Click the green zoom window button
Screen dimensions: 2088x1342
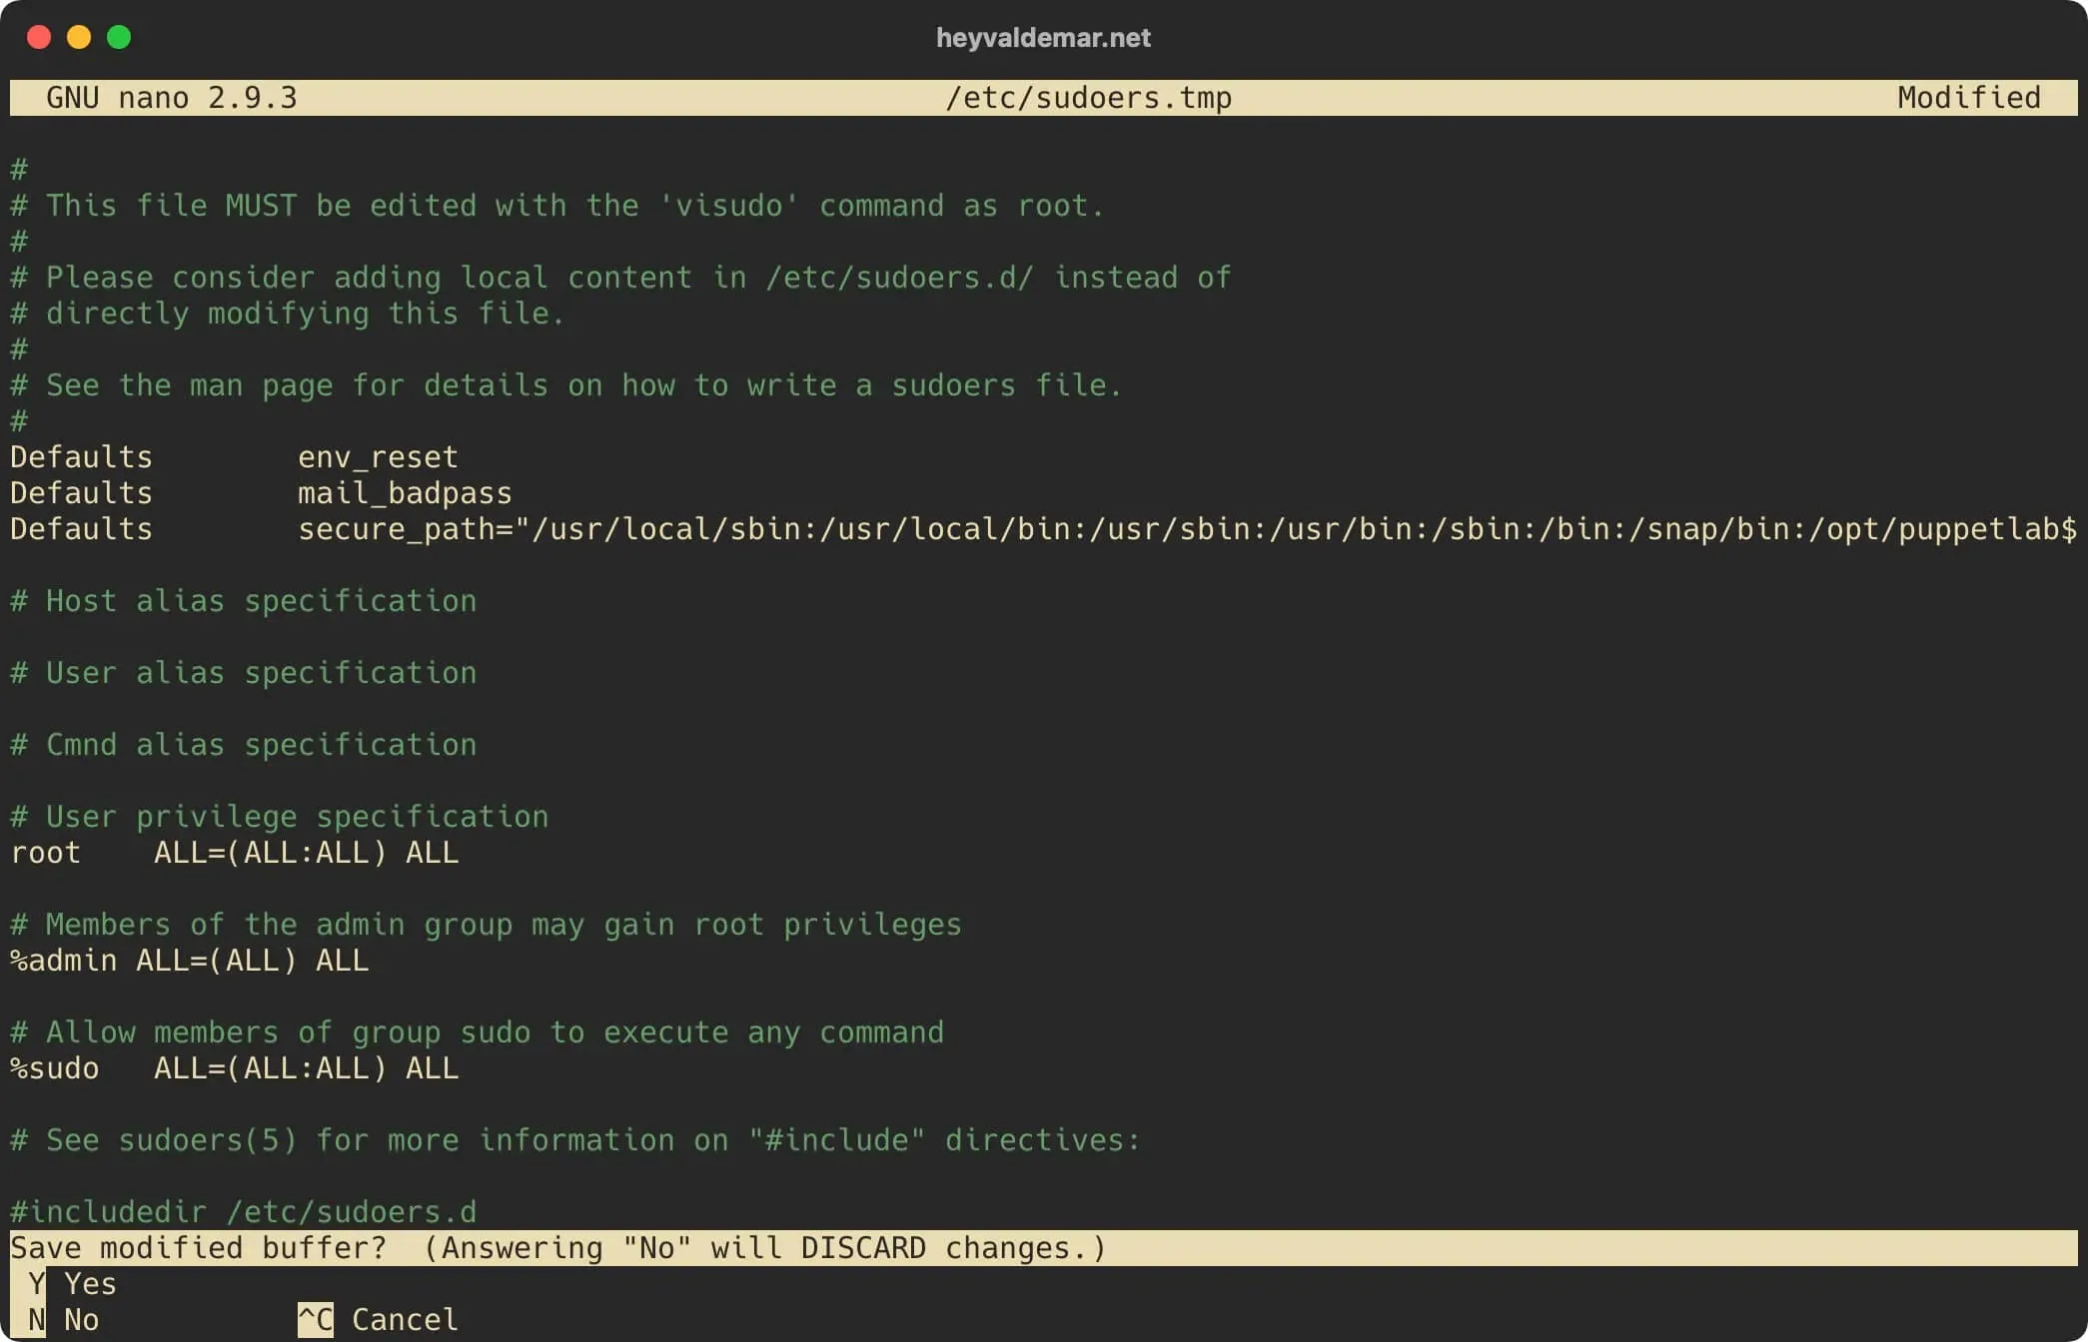(119, 38)
